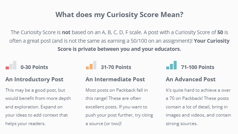Click the bold number 50 in intro
This screenshot has height=134, width=238.
pyautogui.click(x=220, y=32)
